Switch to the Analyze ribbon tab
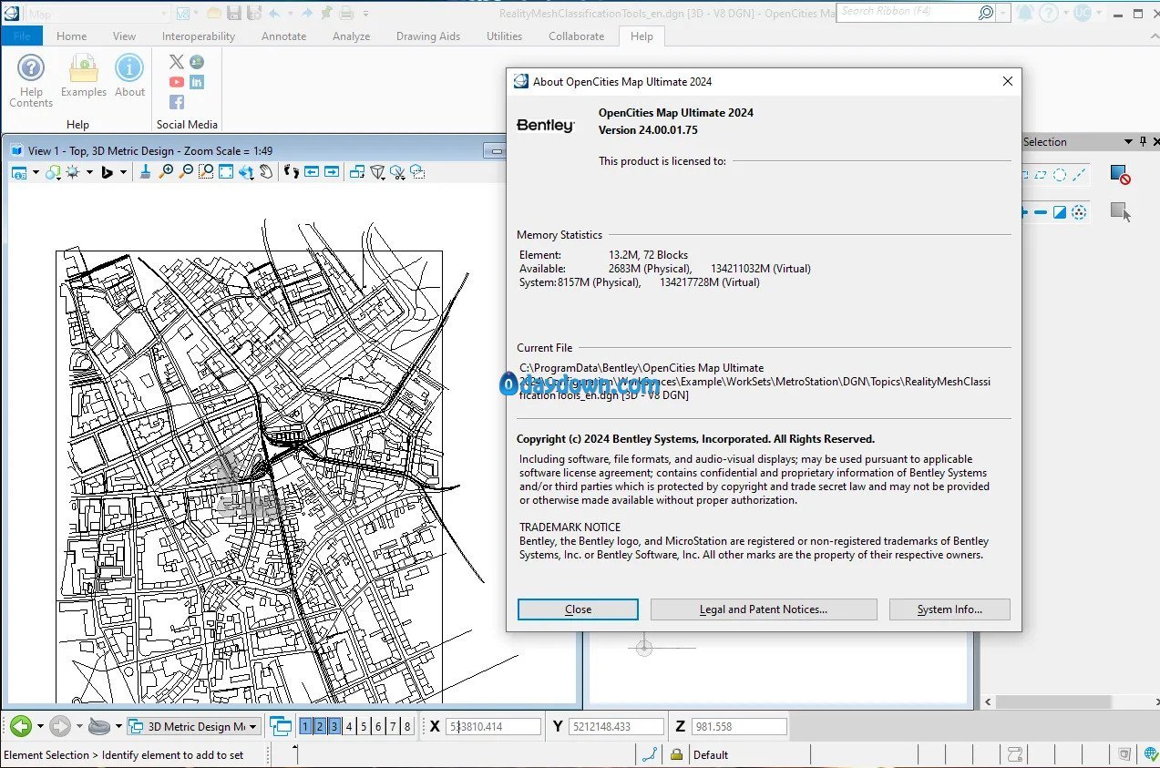 351,36
